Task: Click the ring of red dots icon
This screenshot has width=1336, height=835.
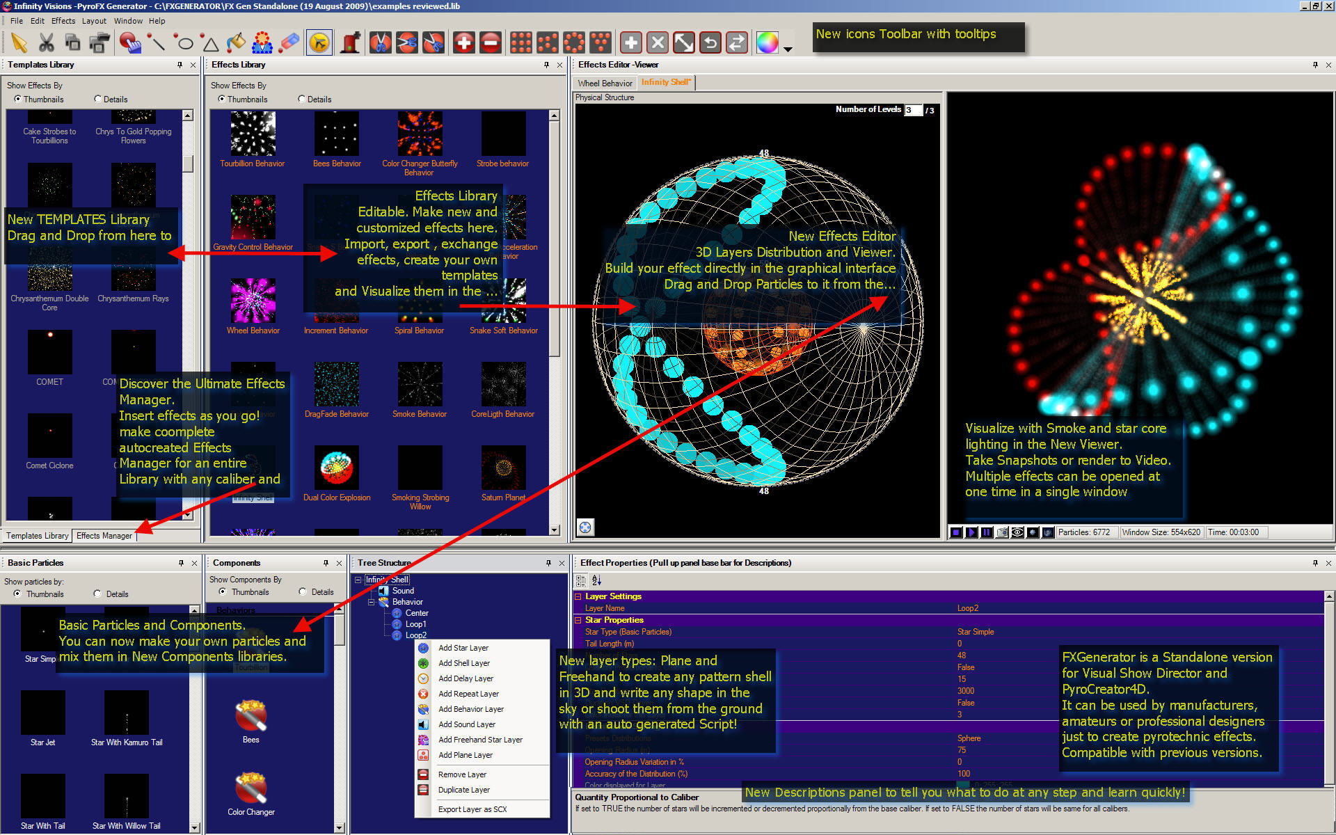Action: [x=574, y=43]
